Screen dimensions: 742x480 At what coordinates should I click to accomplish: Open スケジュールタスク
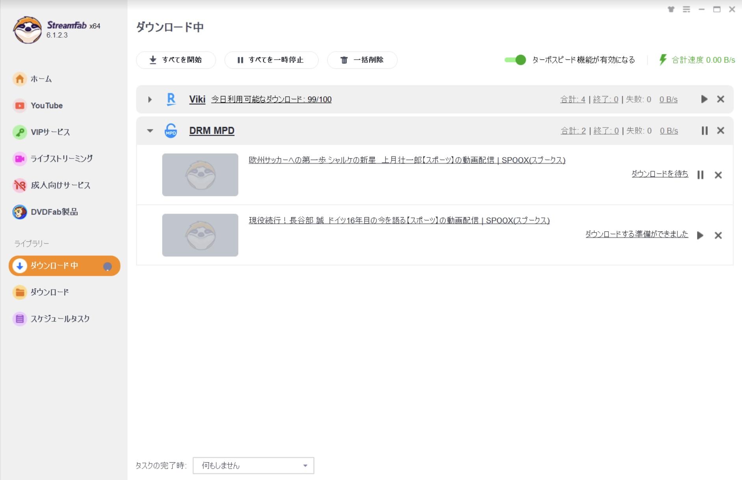click(x=51, y=319)
